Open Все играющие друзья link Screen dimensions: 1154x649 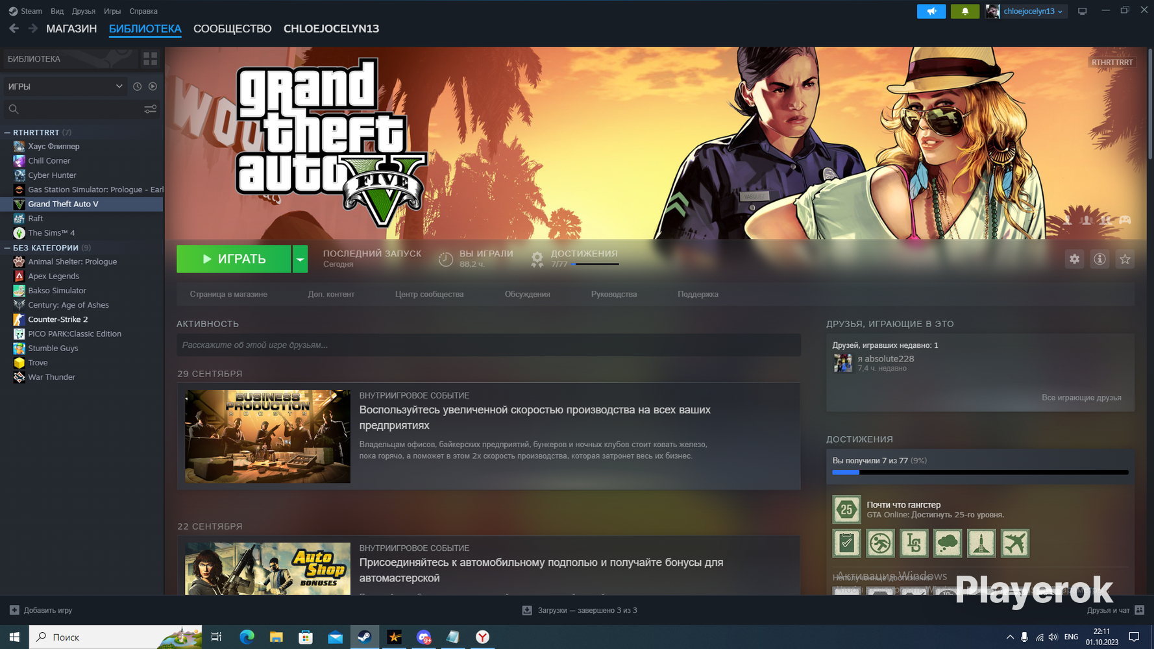(x=1081, y=398)
